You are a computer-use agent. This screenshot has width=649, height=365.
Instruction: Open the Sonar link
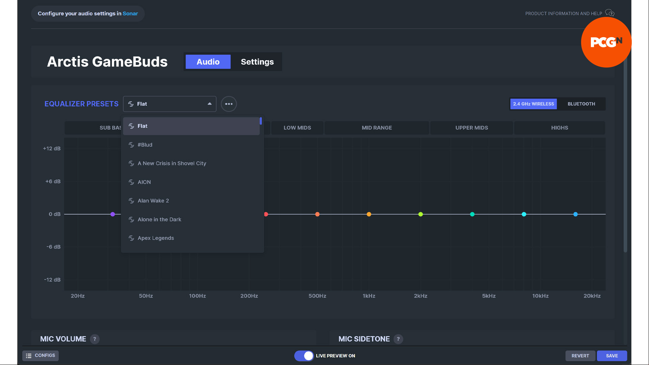[x=130, y=14]
